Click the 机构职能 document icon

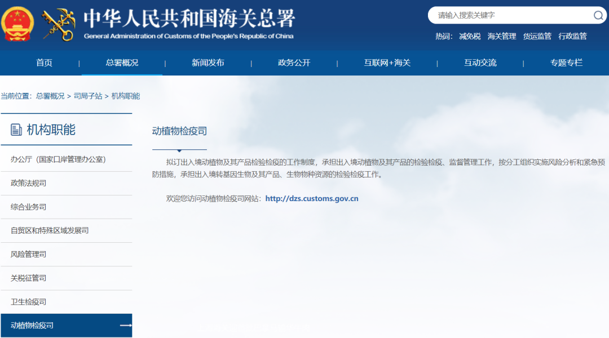pos(16,130)
